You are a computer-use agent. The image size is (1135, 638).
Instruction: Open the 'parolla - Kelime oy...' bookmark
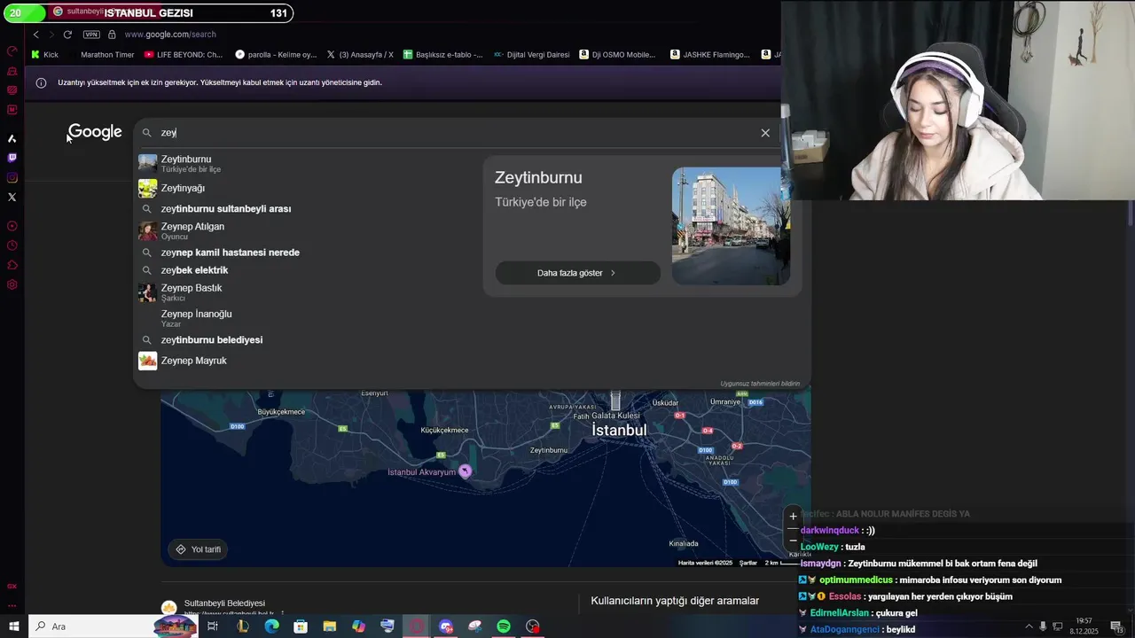click(x=276, y=55)
